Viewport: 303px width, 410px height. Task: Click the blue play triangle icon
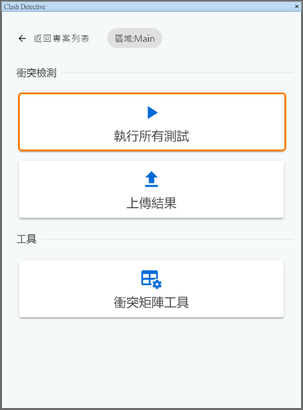(x=152, y=112)
